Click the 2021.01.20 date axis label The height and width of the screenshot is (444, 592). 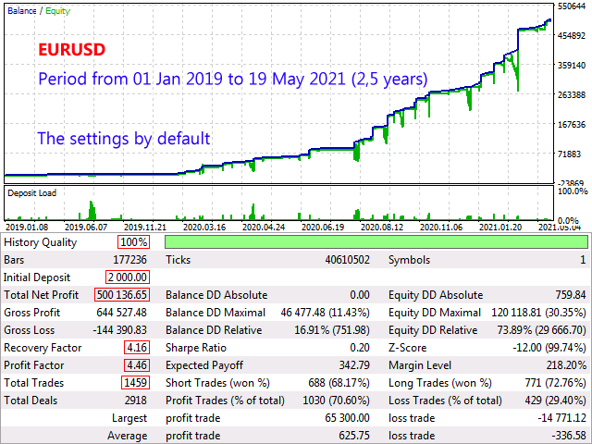(500, 228)
